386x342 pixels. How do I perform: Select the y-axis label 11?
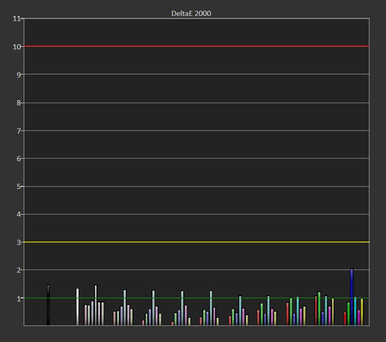pyautogui.click(x=17, y=18)
